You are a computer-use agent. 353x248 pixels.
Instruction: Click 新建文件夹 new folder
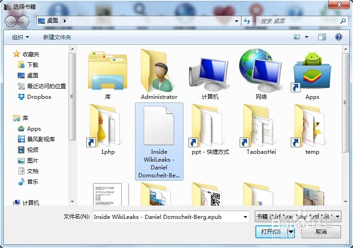click(x=57, y=37)
